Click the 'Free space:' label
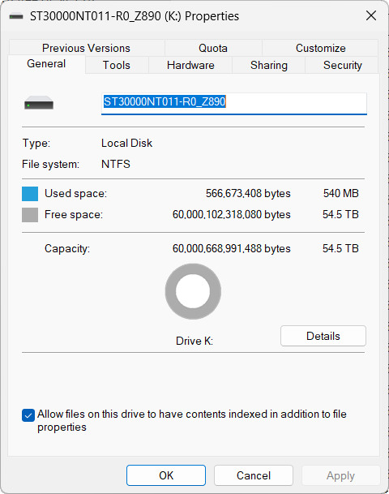The width and height of the screenshot is (389, 494). (74, 214)
